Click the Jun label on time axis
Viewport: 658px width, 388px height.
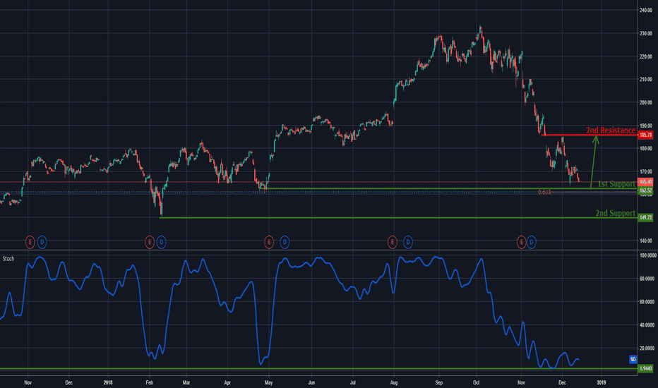pos(311,382)
